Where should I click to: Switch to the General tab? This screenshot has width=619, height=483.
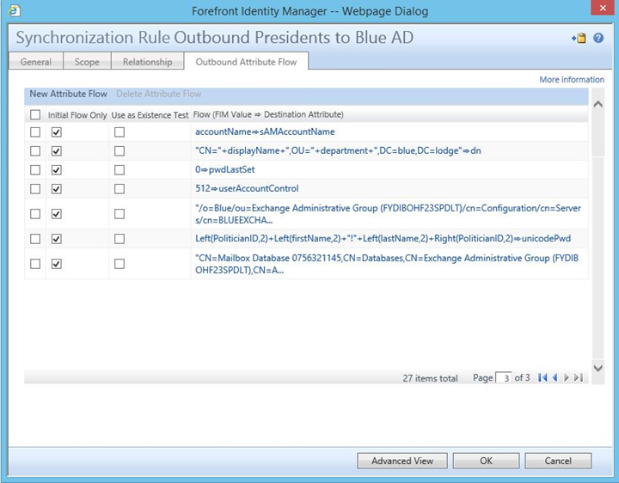point(36,62)
